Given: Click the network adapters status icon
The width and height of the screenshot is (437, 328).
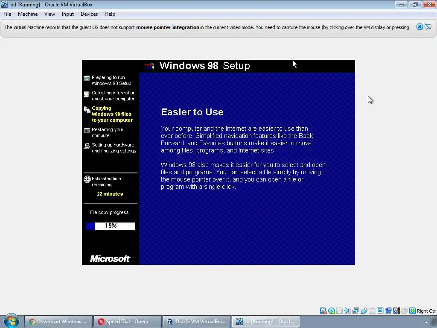Looking at the screenshot, I should pos(355,311).
